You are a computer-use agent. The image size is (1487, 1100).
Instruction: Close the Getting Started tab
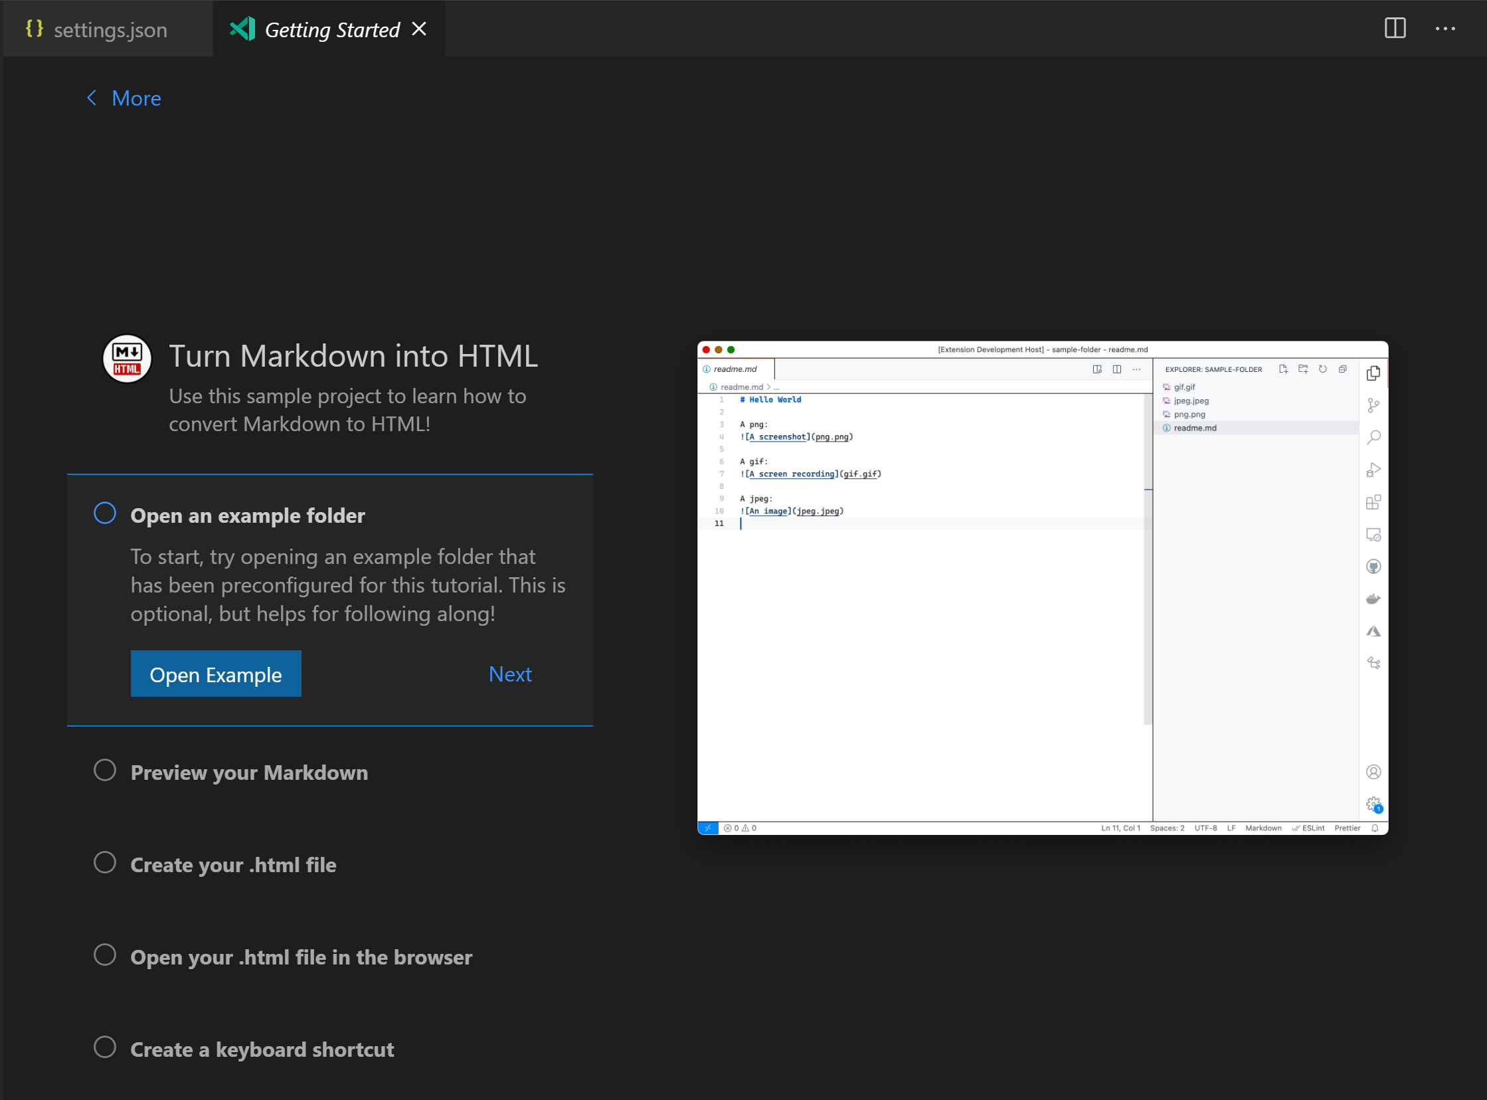418,29
